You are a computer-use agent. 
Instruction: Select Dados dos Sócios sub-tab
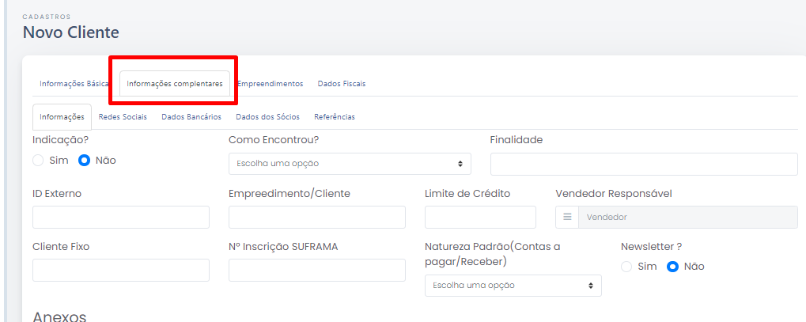point(268,117)
